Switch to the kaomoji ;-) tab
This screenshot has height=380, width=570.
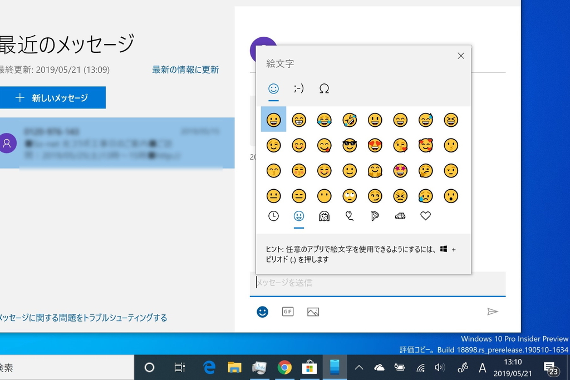tap(299, 88)
